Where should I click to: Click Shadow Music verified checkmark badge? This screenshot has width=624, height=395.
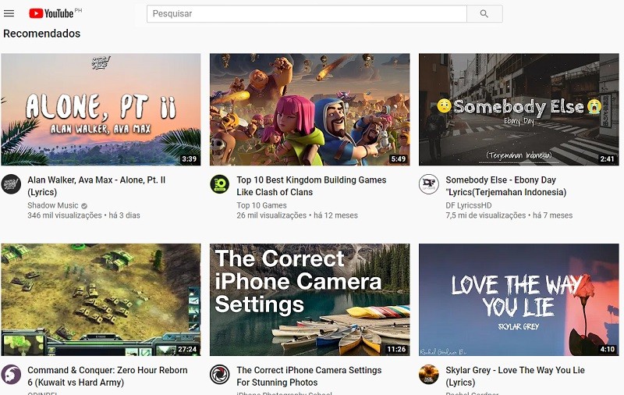tap(84, 206)
